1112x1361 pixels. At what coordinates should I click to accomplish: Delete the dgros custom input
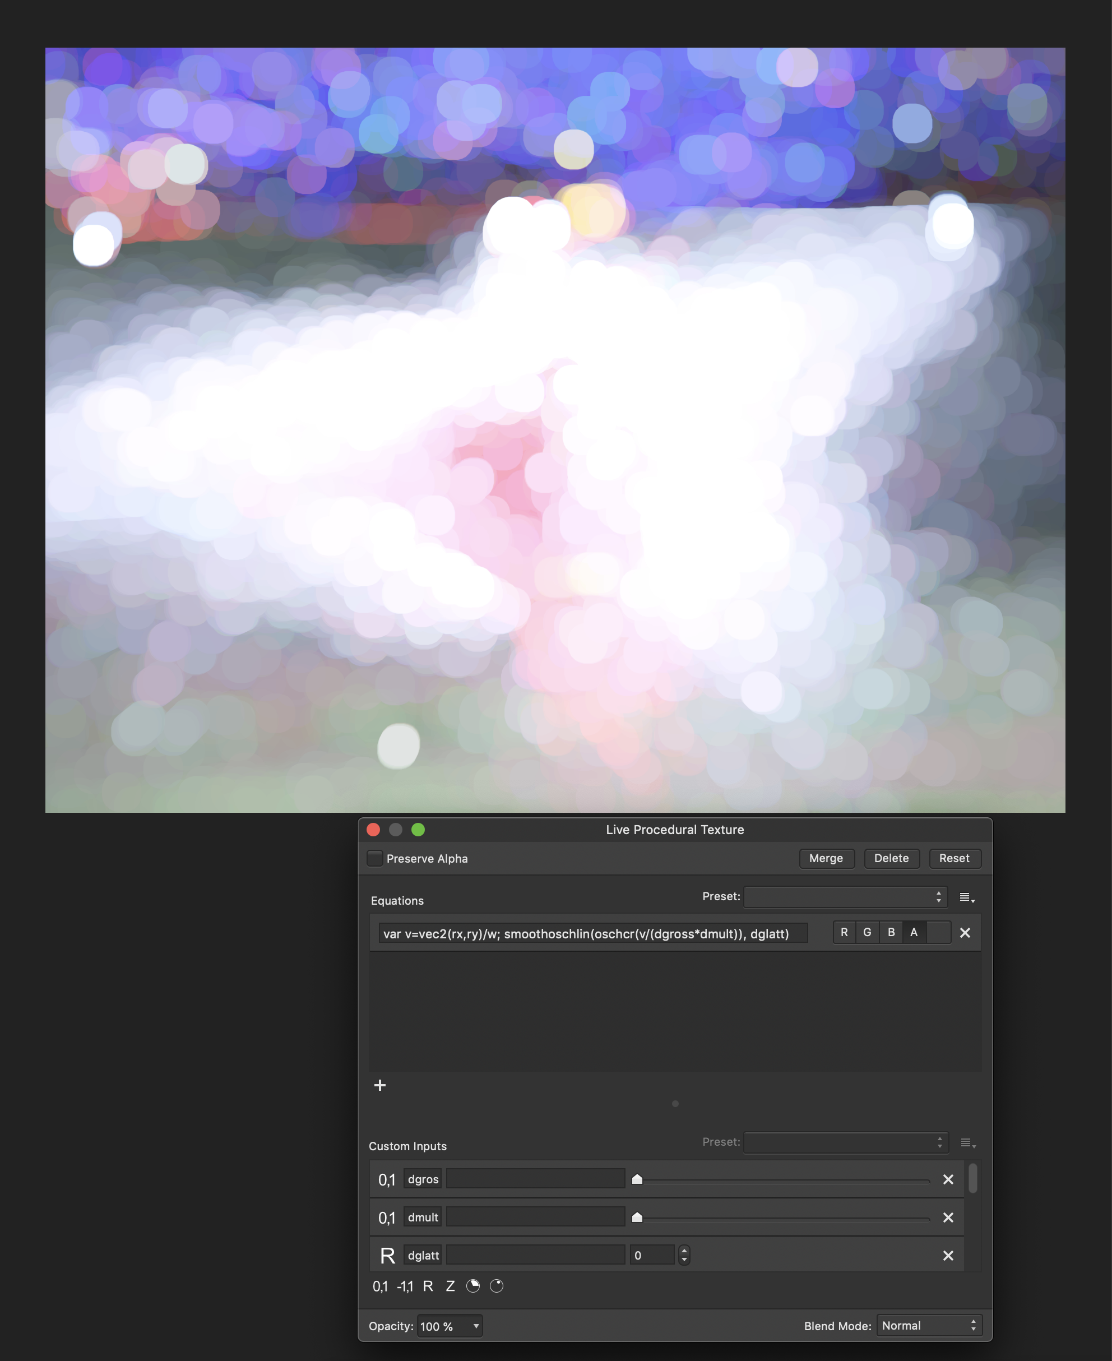949,1179
